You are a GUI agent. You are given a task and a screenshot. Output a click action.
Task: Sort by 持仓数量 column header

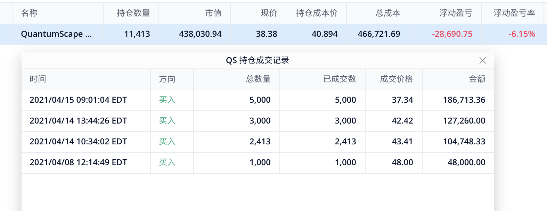coord(133,13)
